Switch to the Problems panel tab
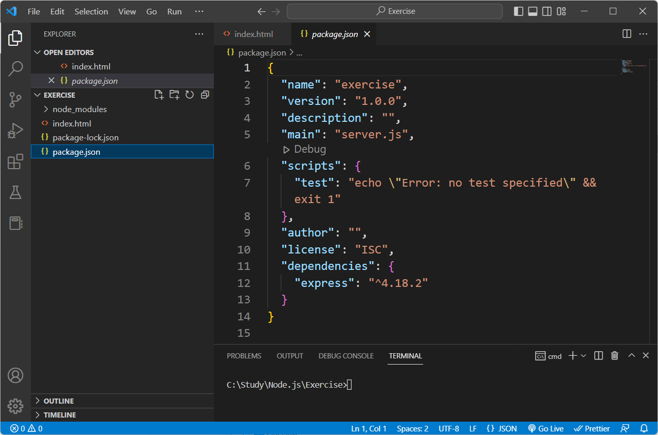658x435 pixels. tap(244, 356)
